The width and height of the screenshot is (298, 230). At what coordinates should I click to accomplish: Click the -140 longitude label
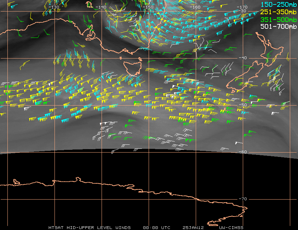click(x=101, y=7)
